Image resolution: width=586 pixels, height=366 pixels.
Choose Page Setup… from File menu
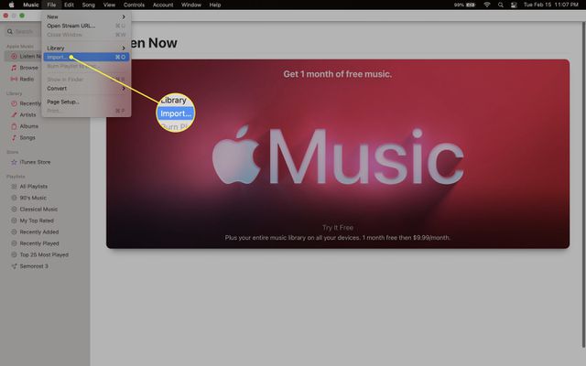pyautogui.click(x=63, y=102)
